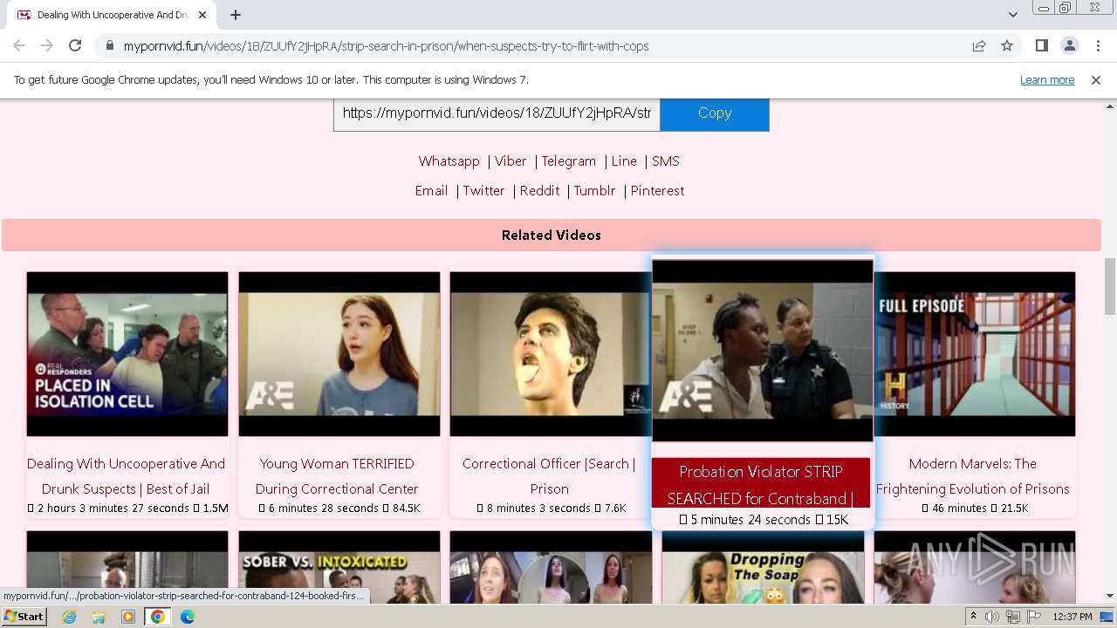Open the Probation Violator video thumbnail
1117x628 pixels.
(x=763, y=351)
